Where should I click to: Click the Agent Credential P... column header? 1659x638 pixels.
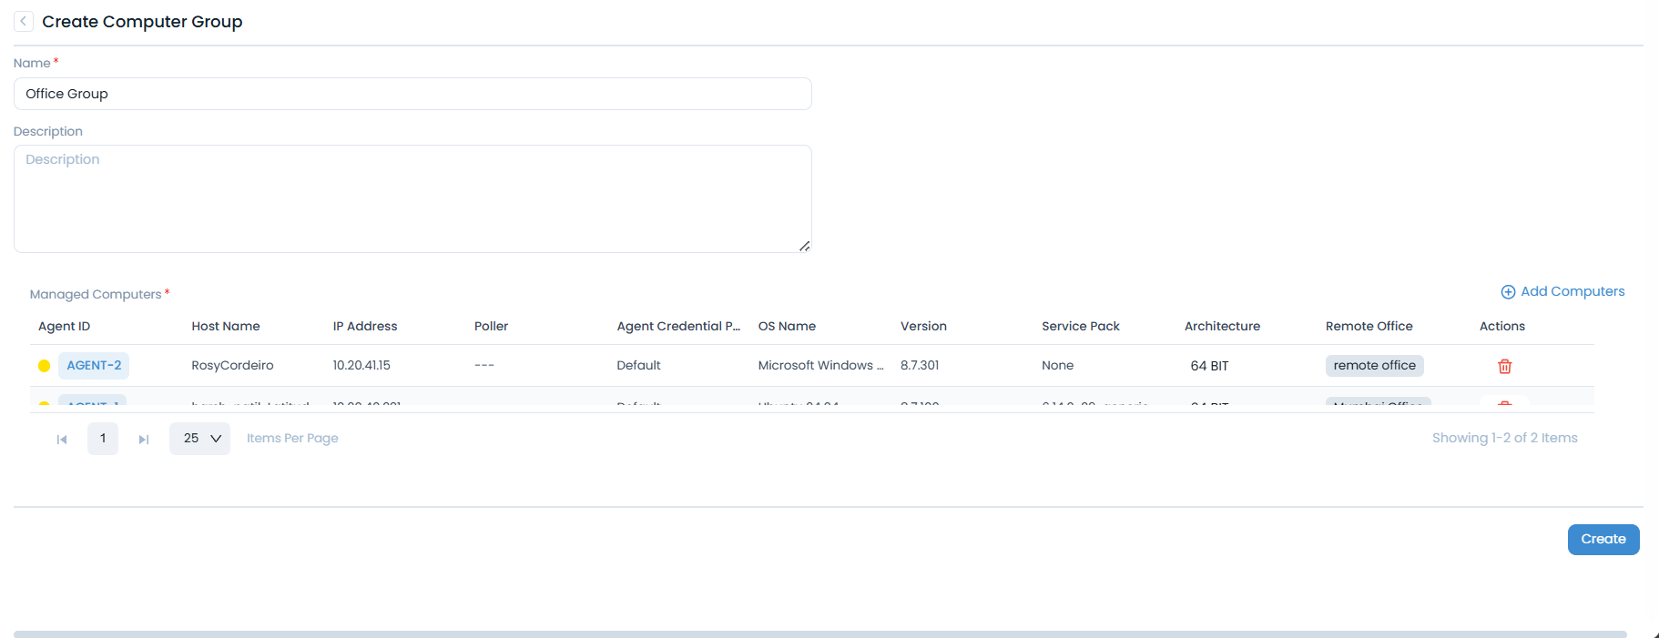(x=678, y=326)
